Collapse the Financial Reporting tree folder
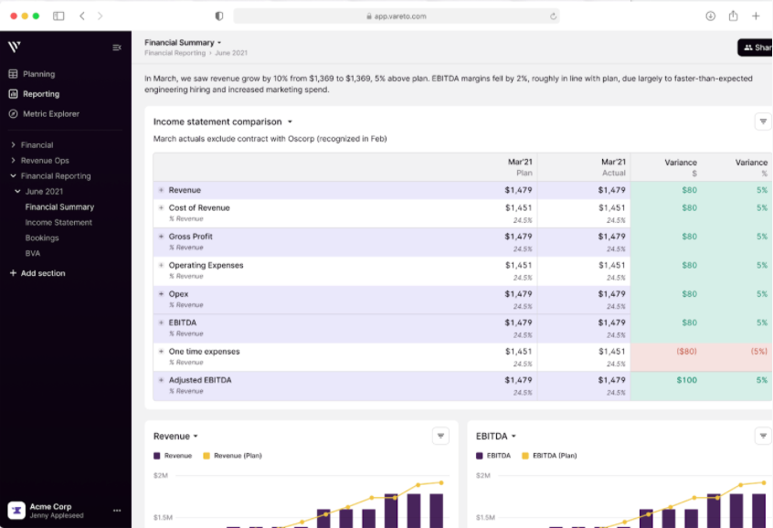773x528 pixels. click(x=13, y=176)
